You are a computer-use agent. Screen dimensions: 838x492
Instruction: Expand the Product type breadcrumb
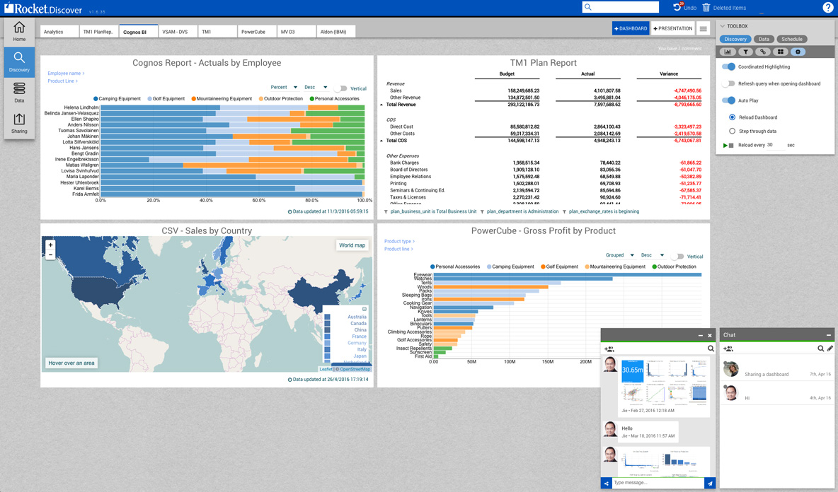pyautogui.click(x=399, y=242)
